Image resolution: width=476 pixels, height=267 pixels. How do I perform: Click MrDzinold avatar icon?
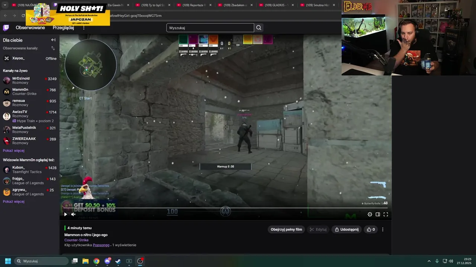pyautogui.click(x=7, y=80)
